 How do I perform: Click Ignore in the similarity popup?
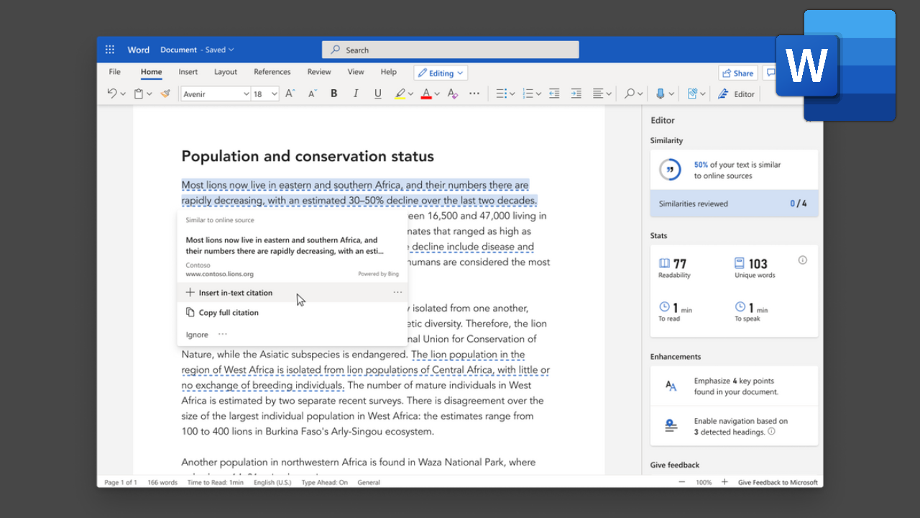[197, 335]
